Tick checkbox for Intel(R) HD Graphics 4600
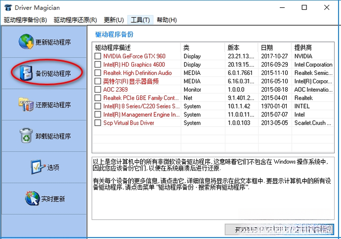Viewport: 341px width, 239px height. pos(98,65)
